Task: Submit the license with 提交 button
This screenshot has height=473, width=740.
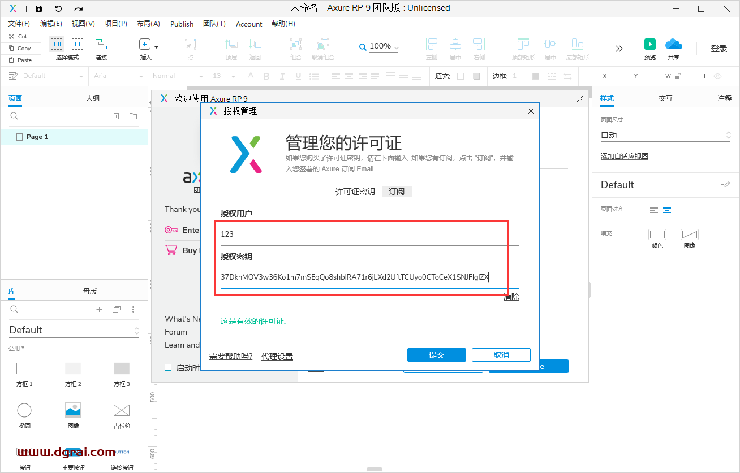Action: coord(436,355)
